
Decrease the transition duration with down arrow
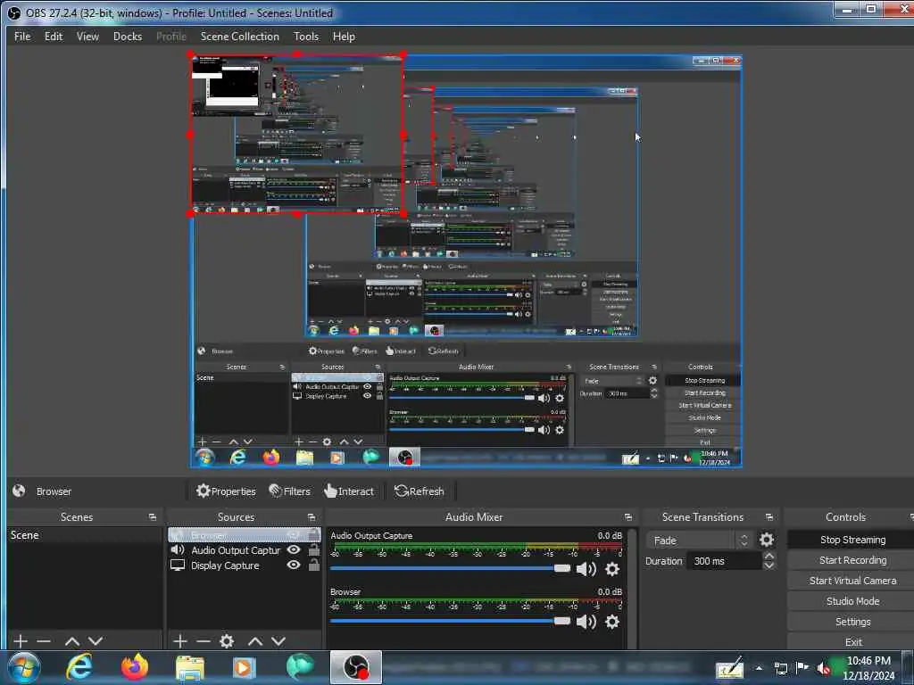coord(769,565)
